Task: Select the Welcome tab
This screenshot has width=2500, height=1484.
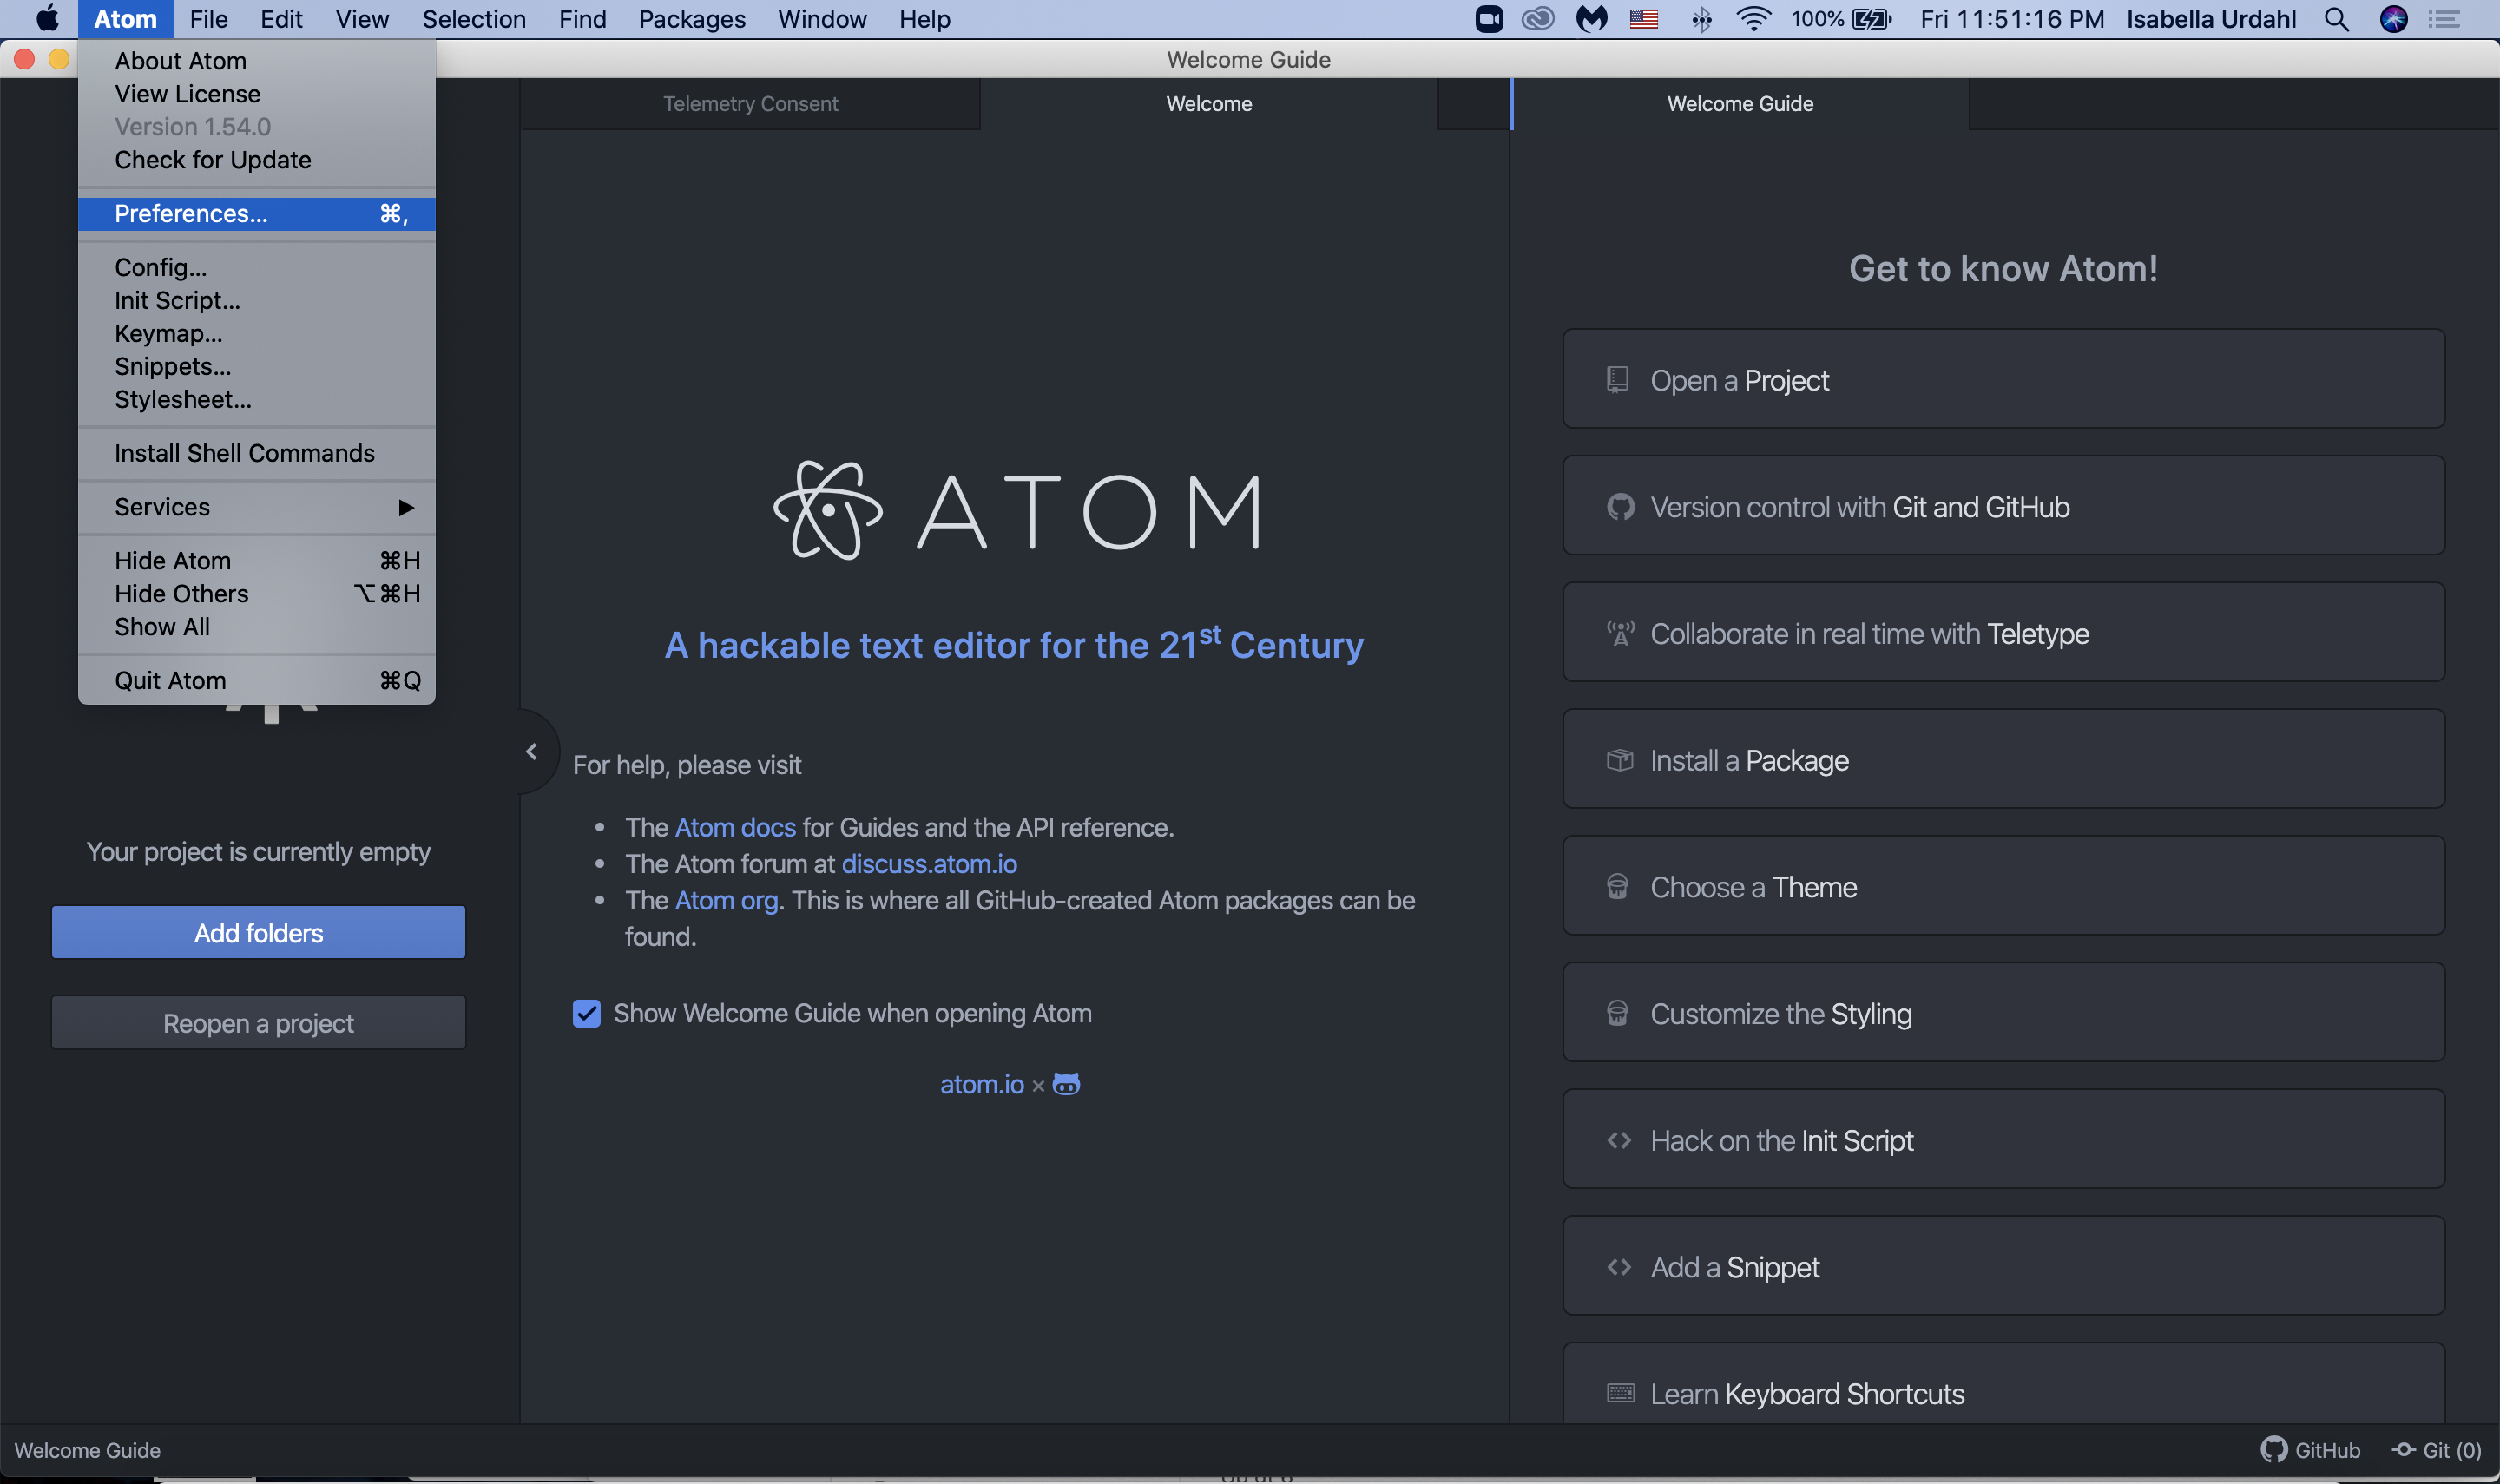Action: (x=1209, y=104)
